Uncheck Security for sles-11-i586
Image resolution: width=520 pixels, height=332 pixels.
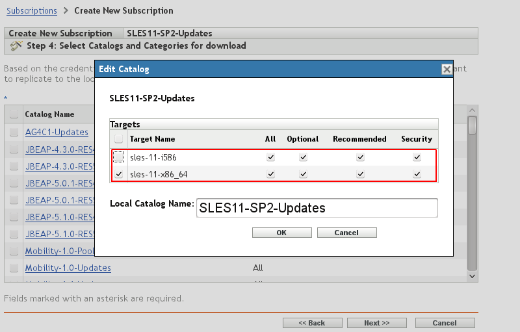click(x=417, y=157)
